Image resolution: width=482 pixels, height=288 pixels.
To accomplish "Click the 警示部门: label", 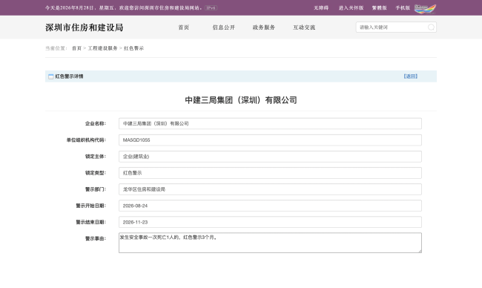I will (x=96, y=189).
